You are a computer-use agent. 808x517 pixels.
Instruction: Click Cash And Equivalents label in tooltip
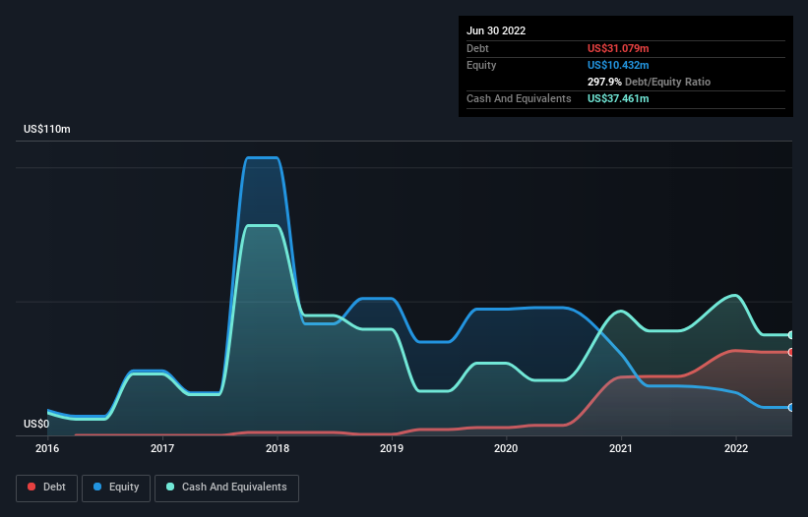pyautogui.click(x=519, y=98)
